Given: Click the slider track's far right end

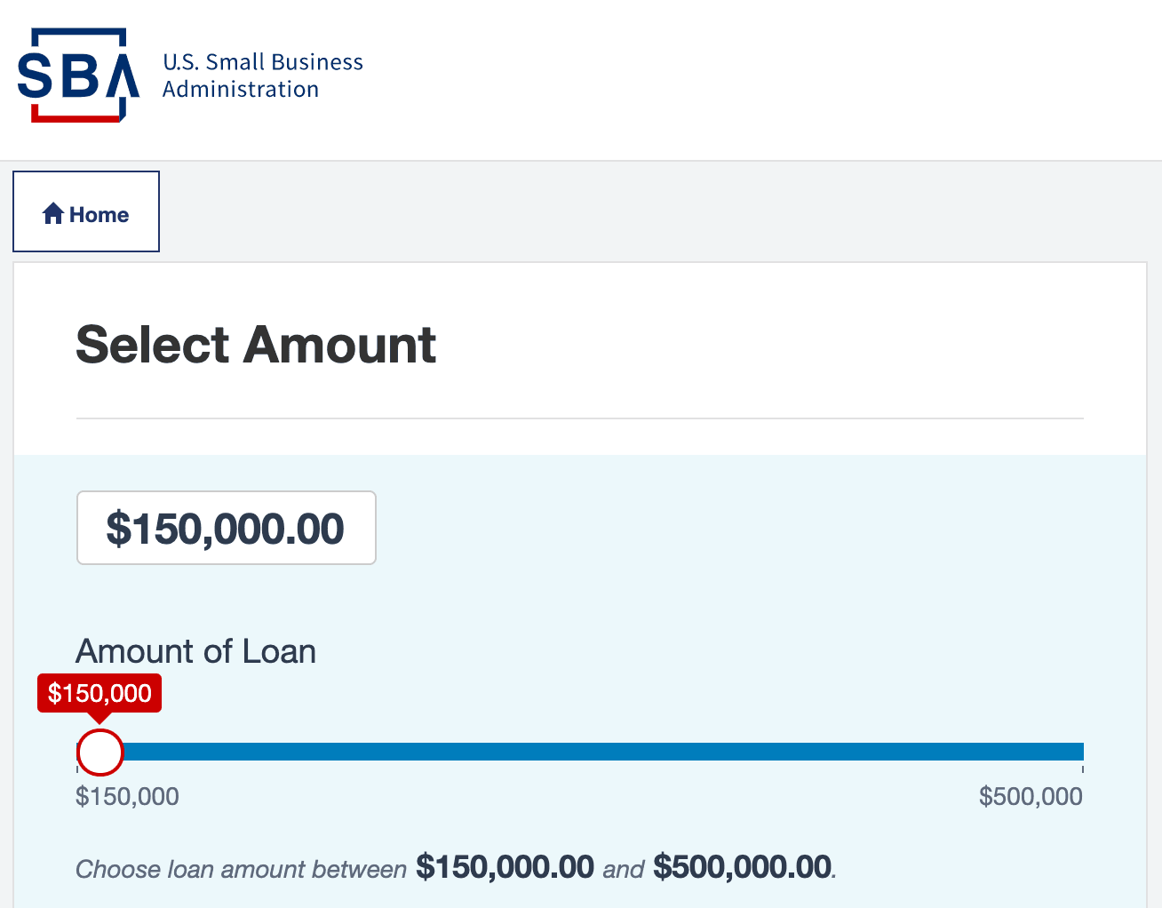Looking at the screenshot, I should pyautogui.click(x=1078, y=753).
